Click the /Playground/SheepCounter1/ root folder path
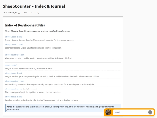 click(x=27, y=13)
